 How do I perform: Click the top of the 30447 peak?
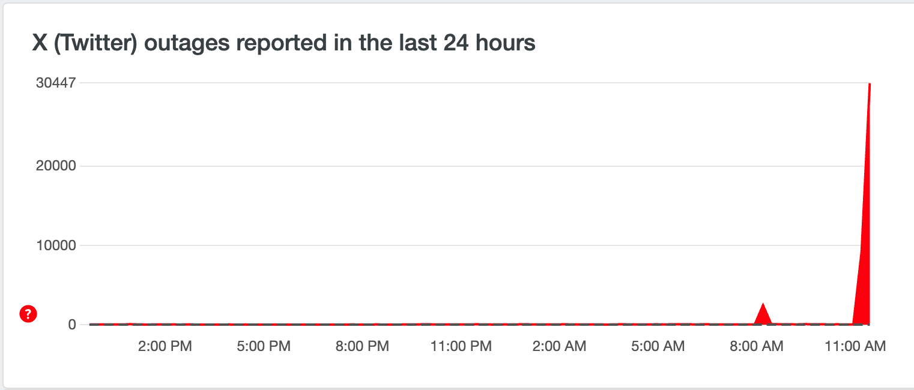coord(870,84)
